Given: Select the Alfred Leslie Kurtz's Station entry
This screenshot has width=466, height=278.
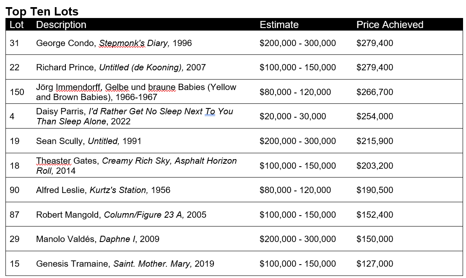Looking at the screenshot, I should [103, 190].
